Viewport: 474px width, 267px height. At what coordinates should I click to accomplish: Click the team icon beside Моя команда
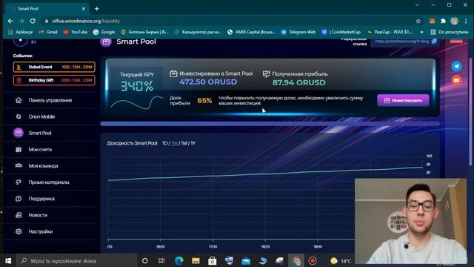tap(19, 165)
